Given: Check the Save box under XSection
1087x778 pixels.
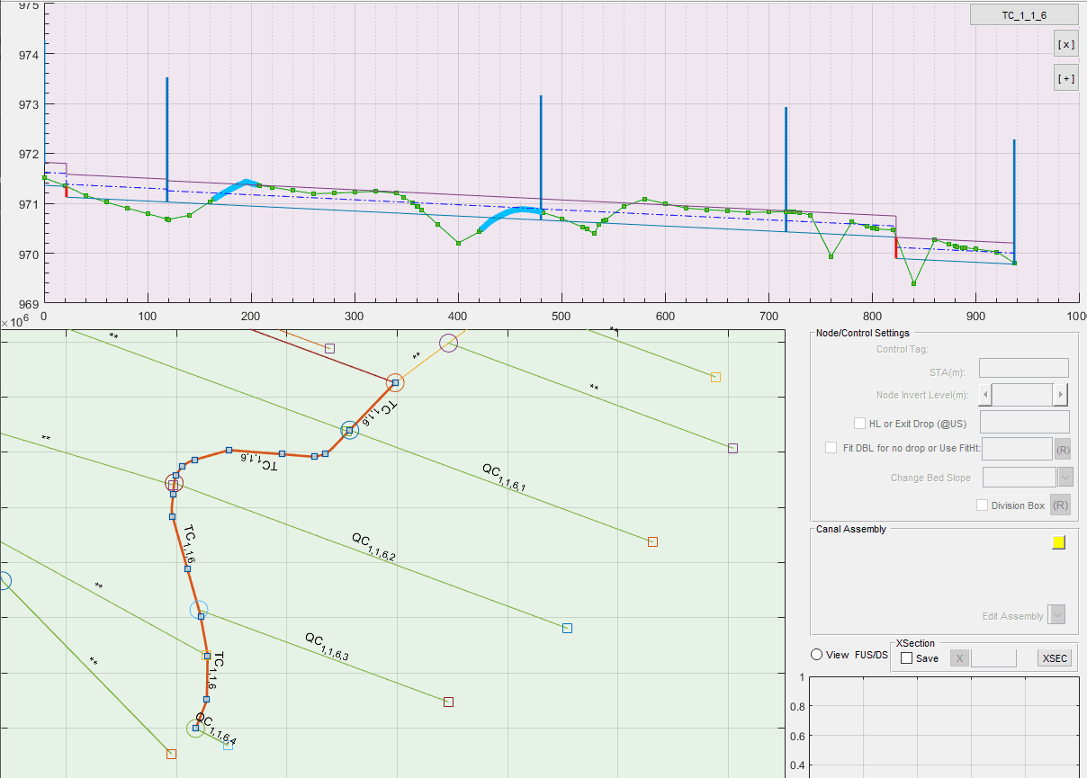Looking at the screenshot, I should pos(906,658).
